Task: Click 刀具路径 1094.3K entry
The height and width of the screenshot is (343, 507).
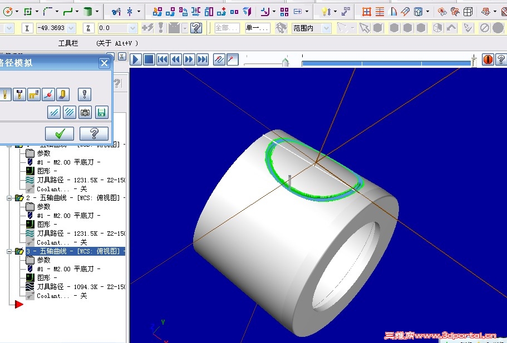Action: (76, 287)
